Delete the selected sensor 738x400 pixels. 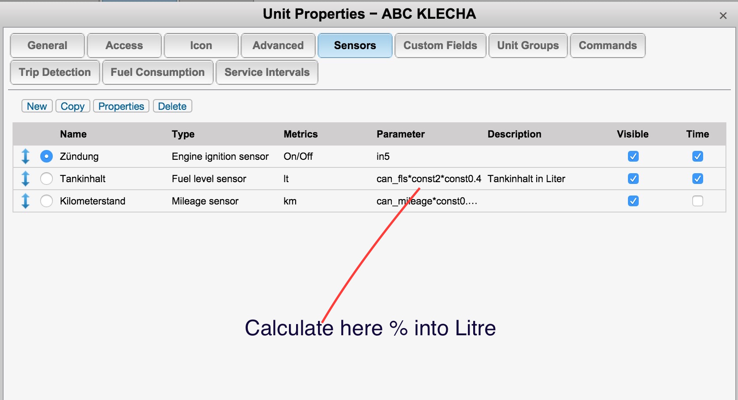pos(172,106)
